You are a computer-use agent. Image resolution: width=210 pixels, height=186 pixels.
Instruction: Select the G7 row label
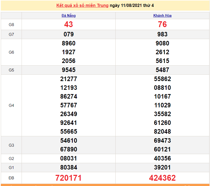pos(11,35)
